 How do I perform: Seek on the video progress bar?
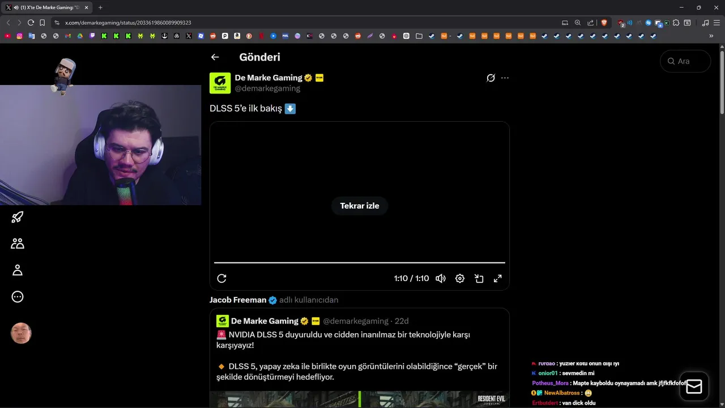coord(360,262)
